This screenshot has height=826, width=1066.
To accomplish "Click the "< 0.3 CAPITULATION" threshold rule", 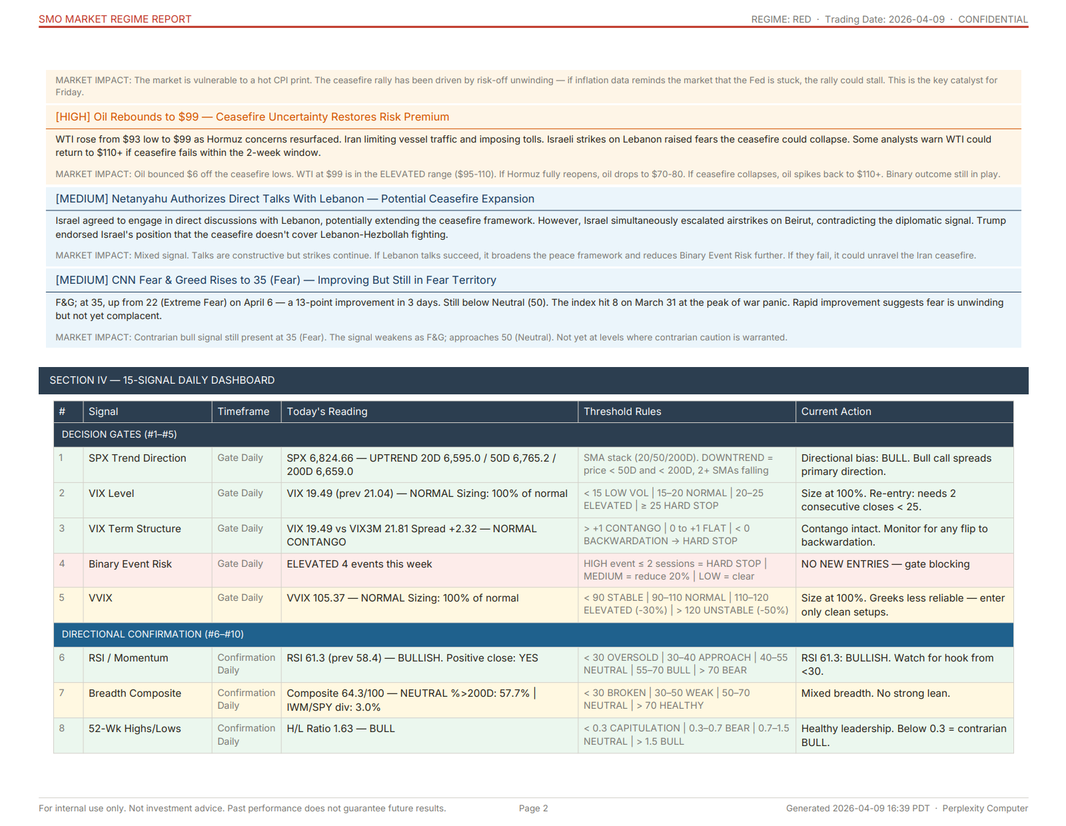I will 686,735.
